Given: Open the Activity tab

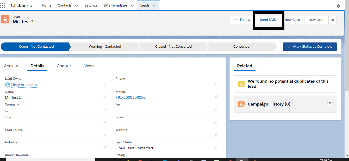Looking at the screenshot, I should coord(11,66).
